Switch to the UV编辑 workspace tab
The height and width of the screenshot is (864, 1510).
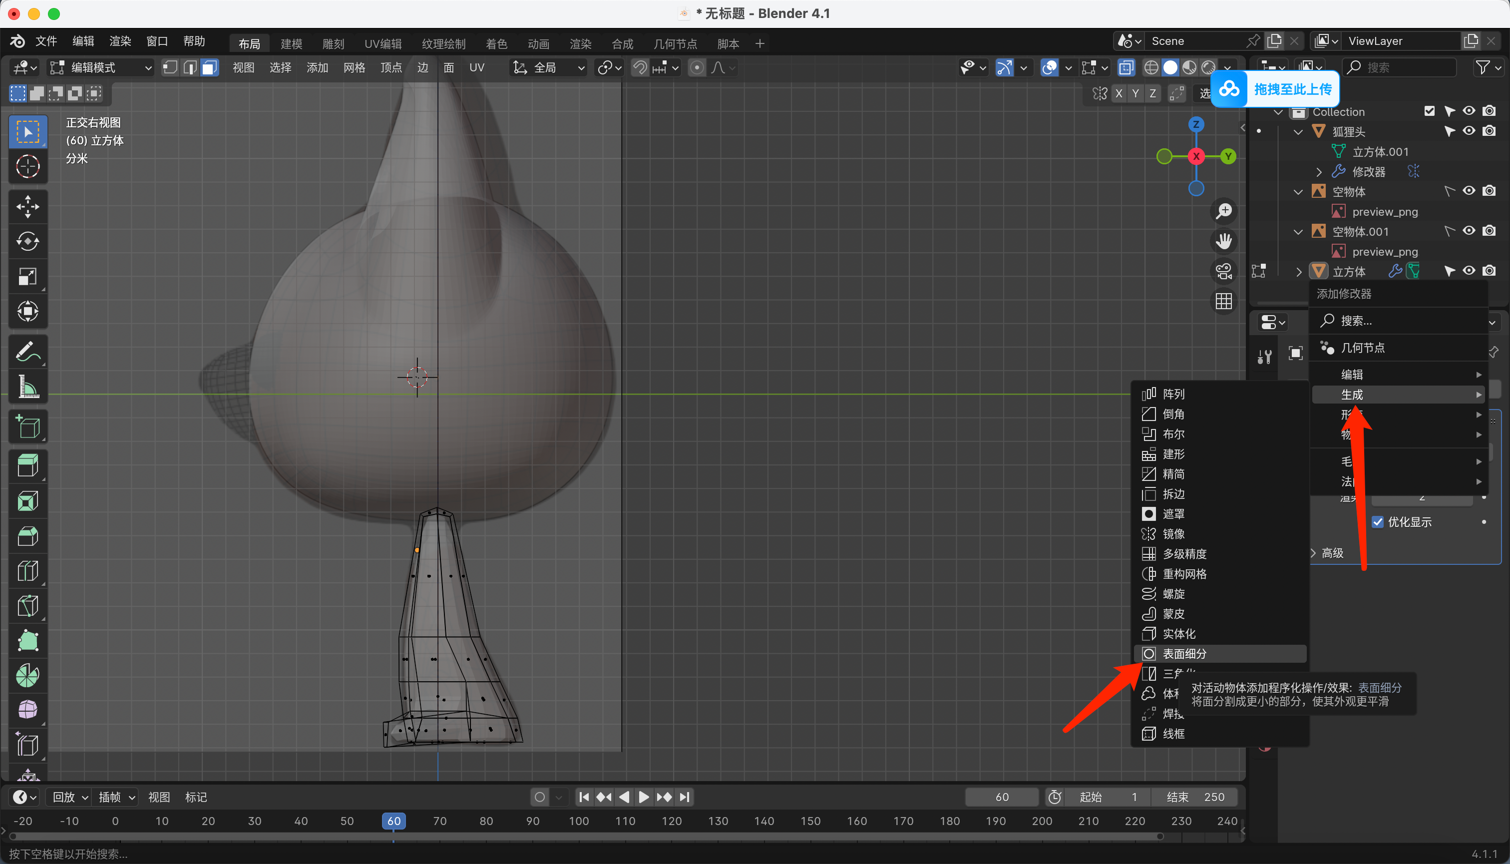coord(382,44)
